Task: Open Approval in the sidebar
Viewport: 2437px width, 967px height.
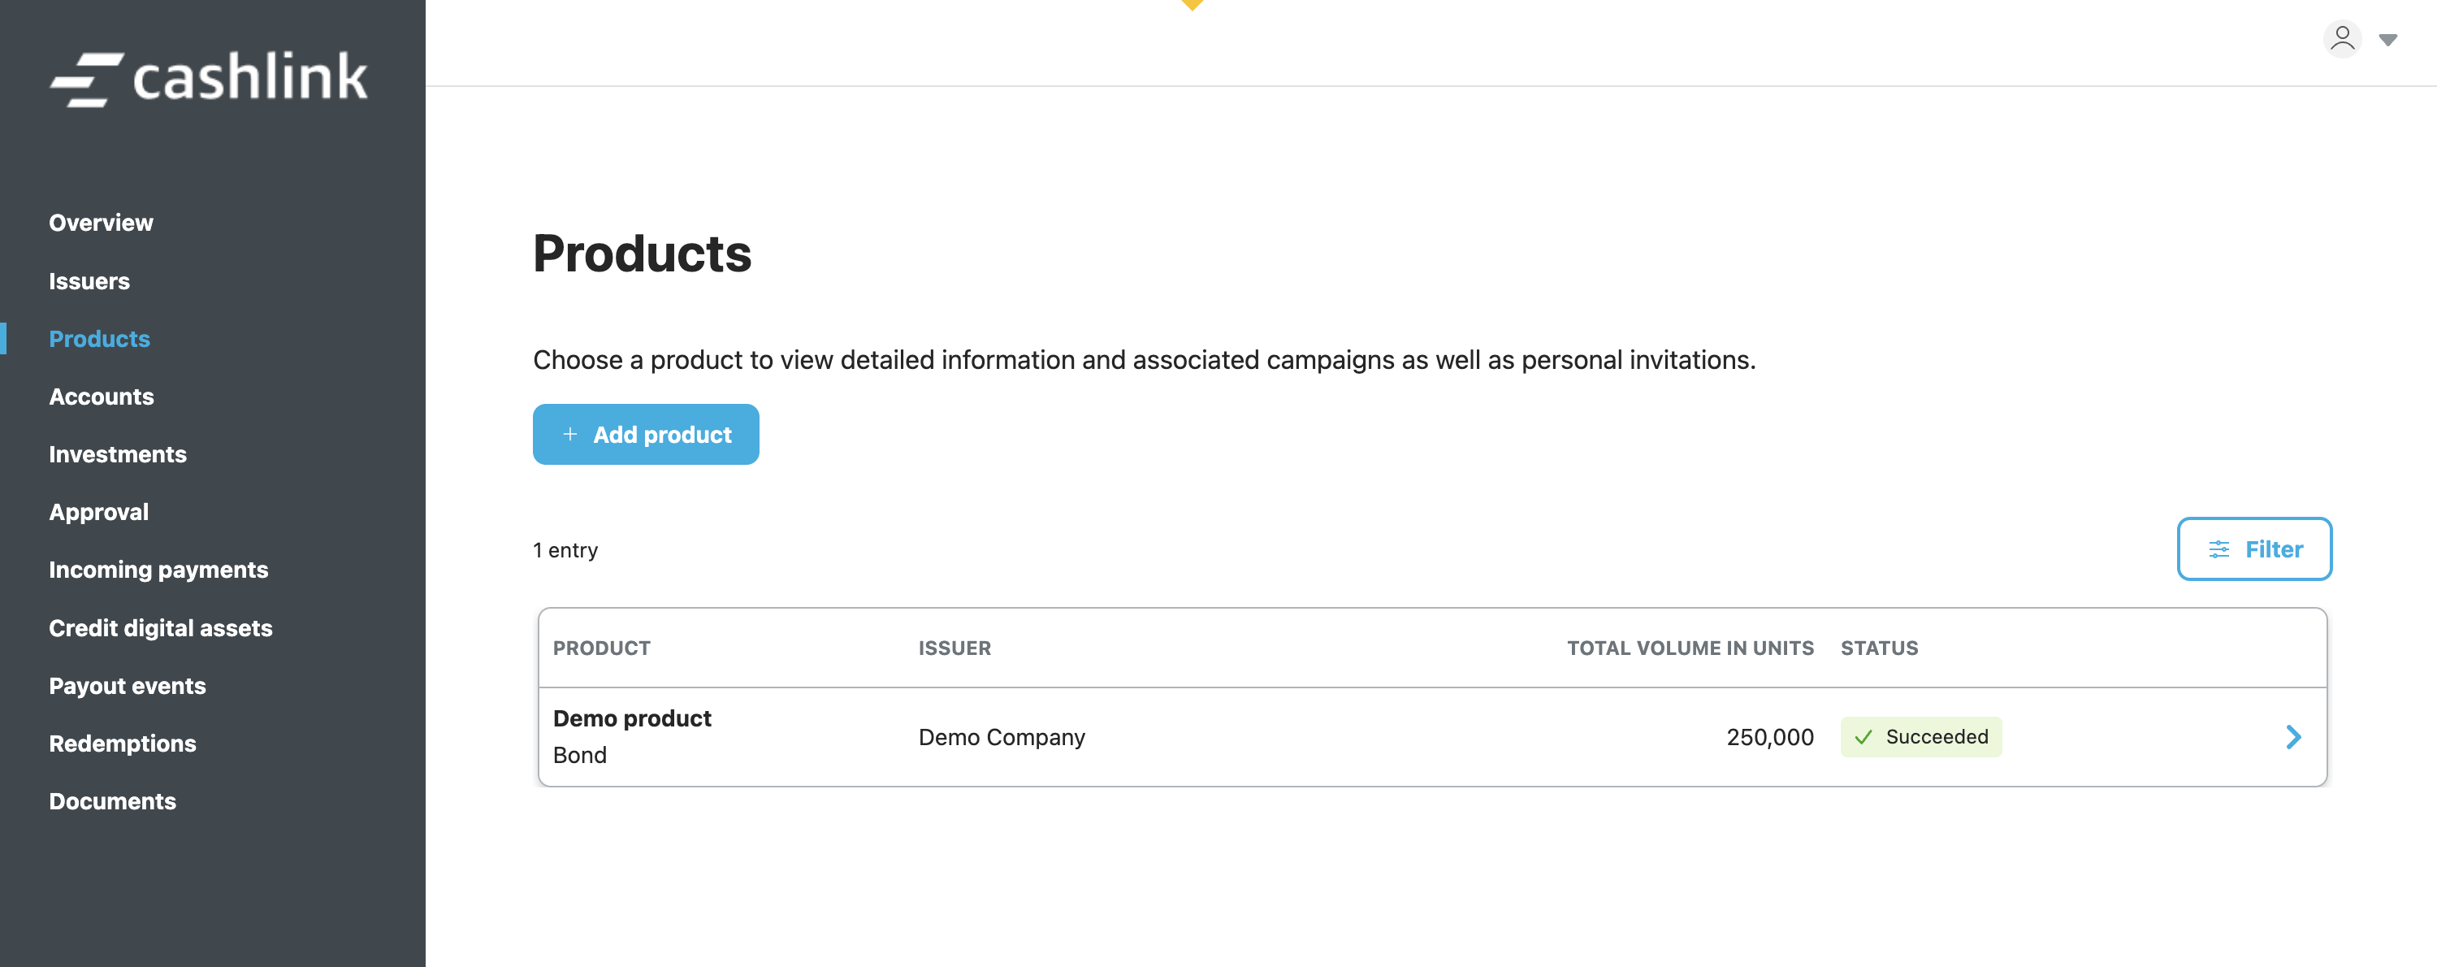Action: tap(98, 512)
